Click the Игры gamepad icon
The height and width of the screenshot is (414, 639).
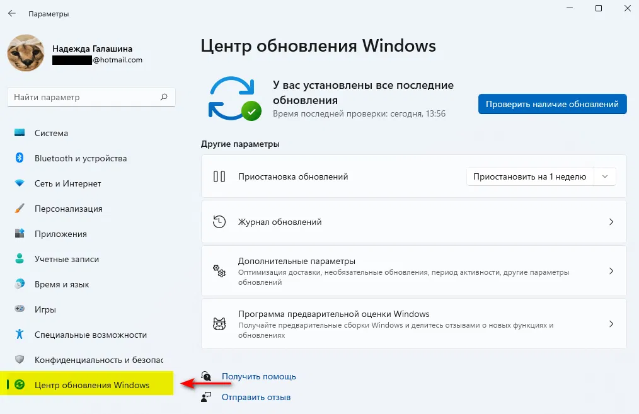(x=20, y=309)
